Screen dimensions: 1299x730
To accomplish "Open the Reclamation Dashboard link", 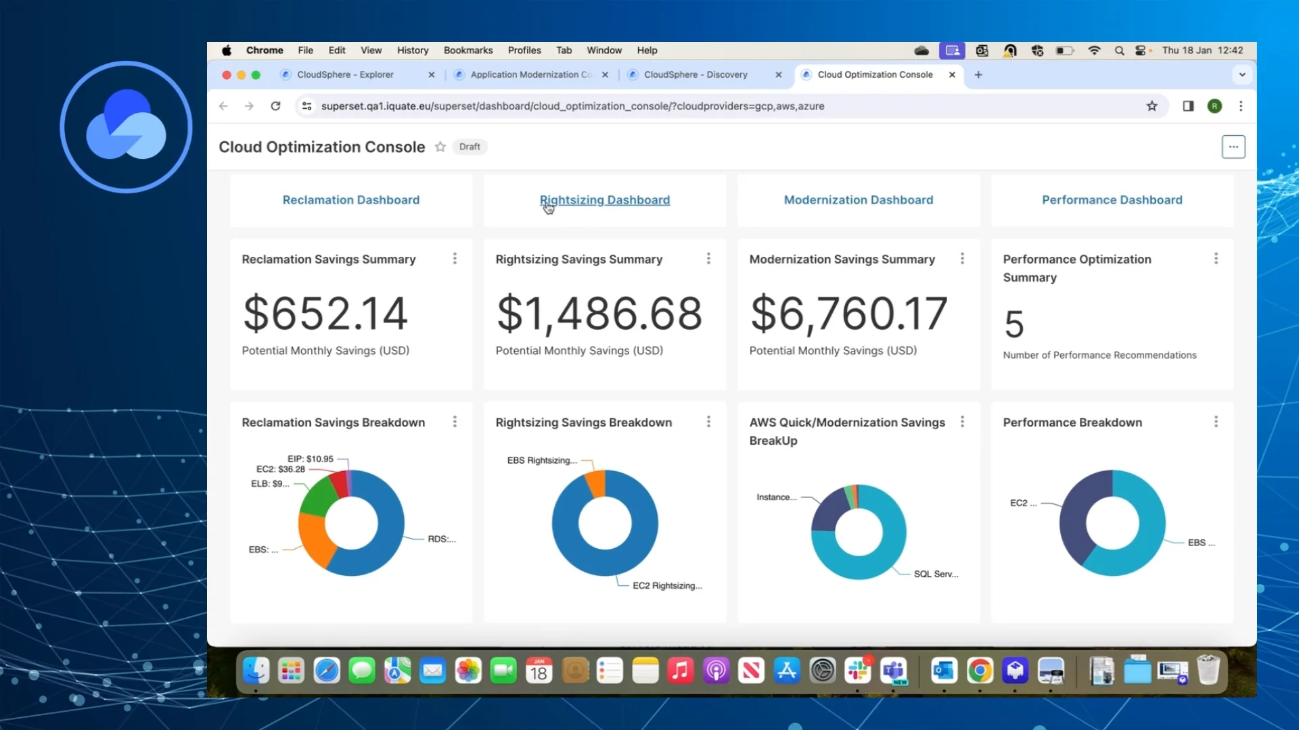I will (x=351, y=200).
